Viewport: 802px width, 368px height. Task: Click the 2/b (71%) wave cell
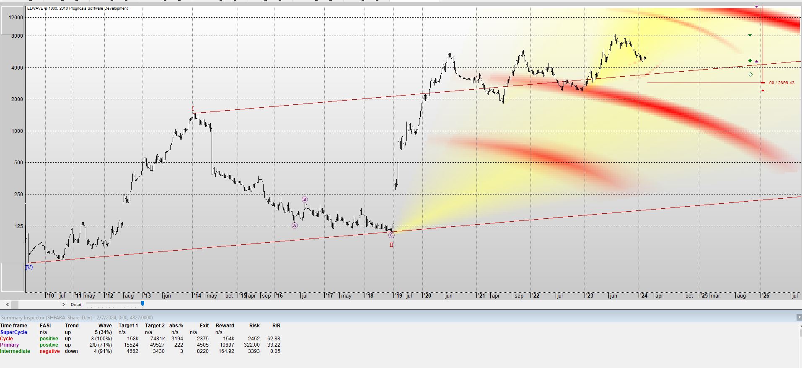click(101, 345)
